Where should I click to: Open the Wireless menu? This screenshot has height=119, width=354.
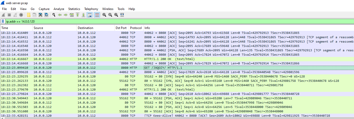(x=108, y=9)
